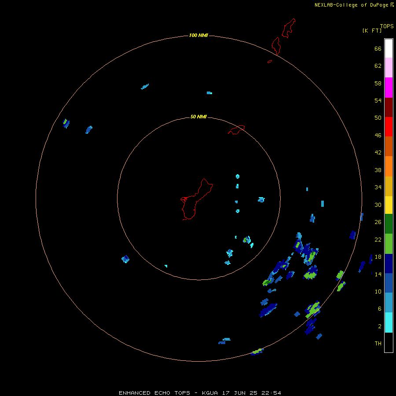Click the orange legend swatch above 38
The width and height of the screenshot is (396, 396).
[x=389, y=166]
